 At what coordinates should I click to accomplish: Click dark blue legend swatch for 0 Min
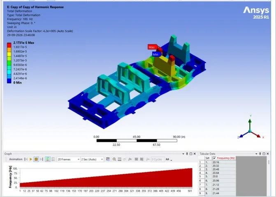pyautogui.click(x=9, y=81)
